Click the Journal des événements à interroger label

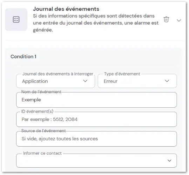[58, 74]
